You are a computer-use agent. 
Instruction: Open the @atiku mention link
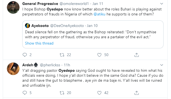[100, 14]
